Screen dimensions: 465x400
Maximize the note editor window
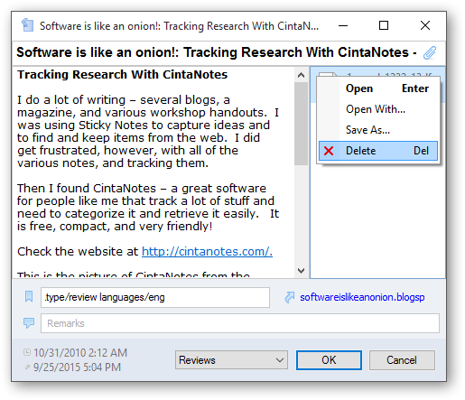click(x=384, y=25)
